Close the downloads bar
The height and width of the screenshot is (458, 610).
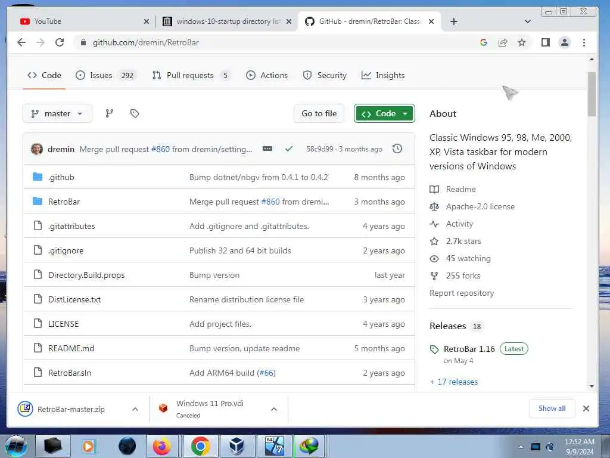click(586, 408)
